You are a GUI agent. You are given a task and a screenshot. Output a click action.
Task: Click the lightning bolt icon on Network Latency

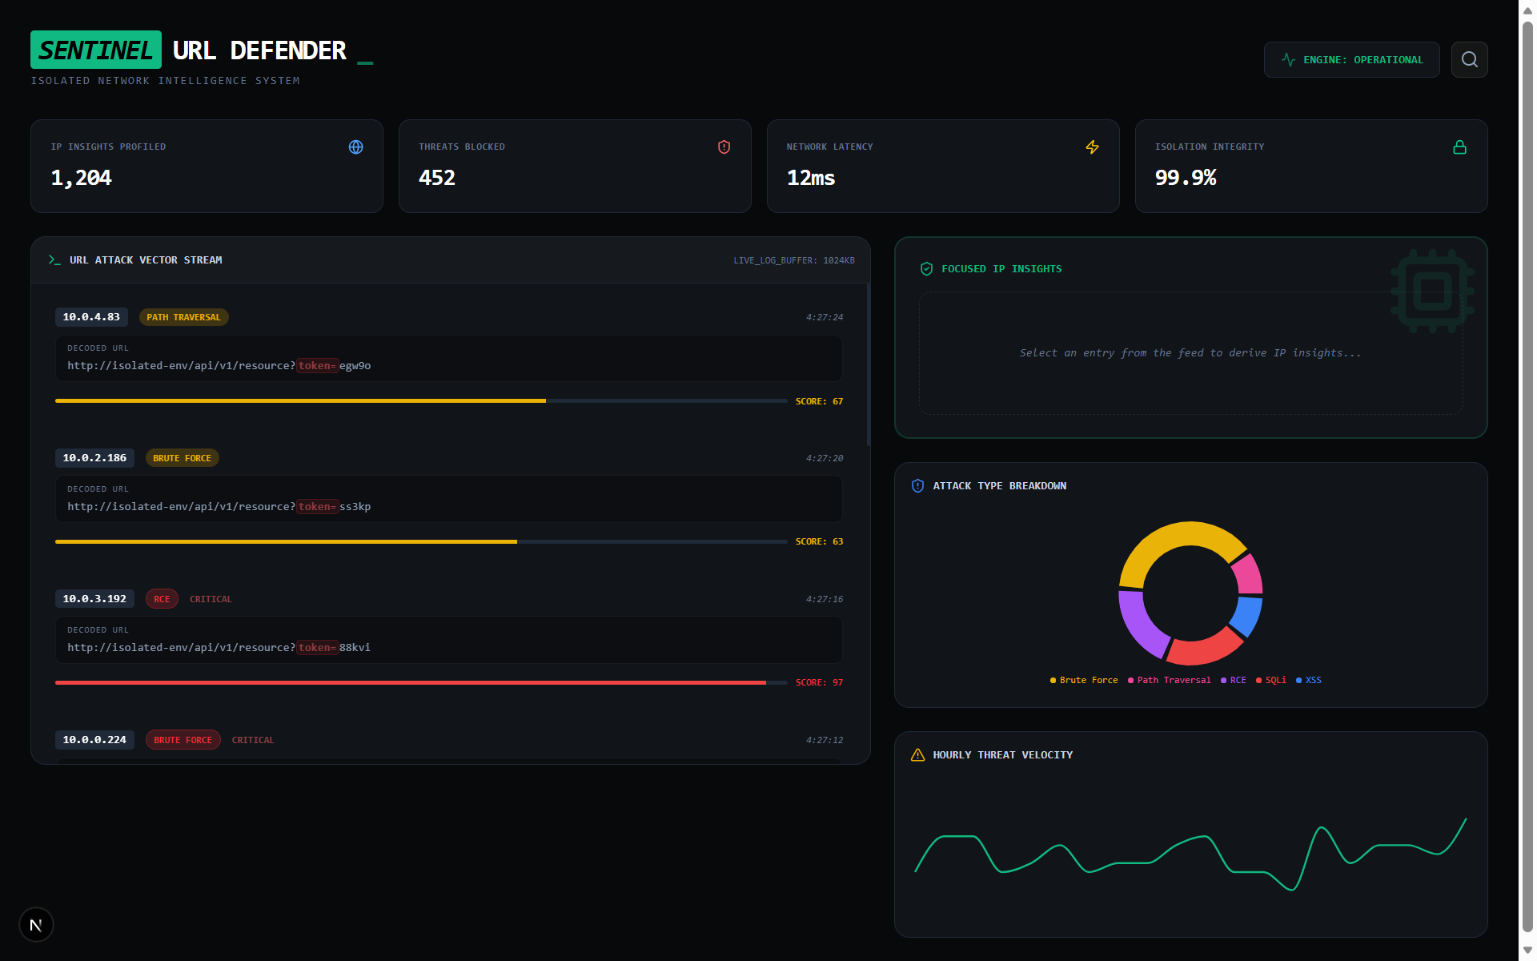[x=1092, y=147]
